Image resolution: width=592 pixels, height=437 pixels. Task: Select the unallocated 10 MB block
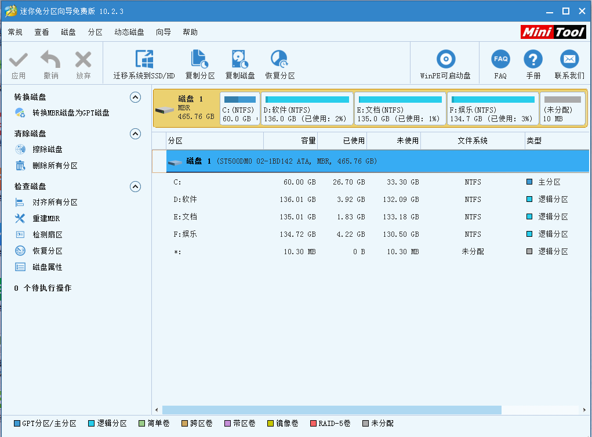(562, 109)
